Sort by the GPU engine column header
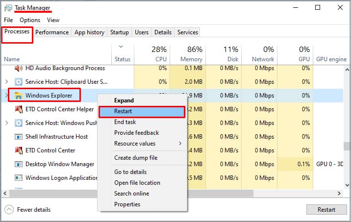The height and width of the screenshot is (222, 351). (x=331, y=59)
